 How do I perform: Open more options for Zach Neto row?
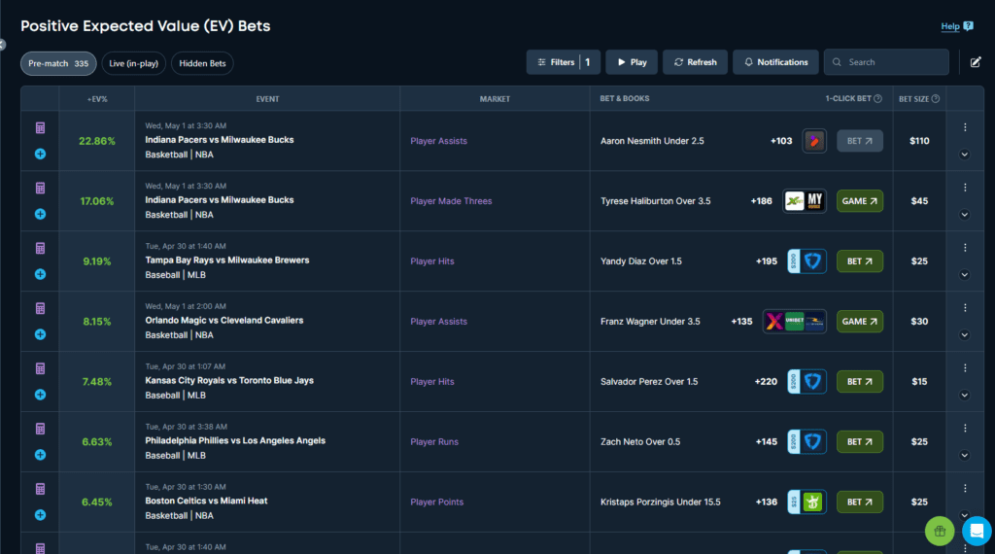coord(965,429)
